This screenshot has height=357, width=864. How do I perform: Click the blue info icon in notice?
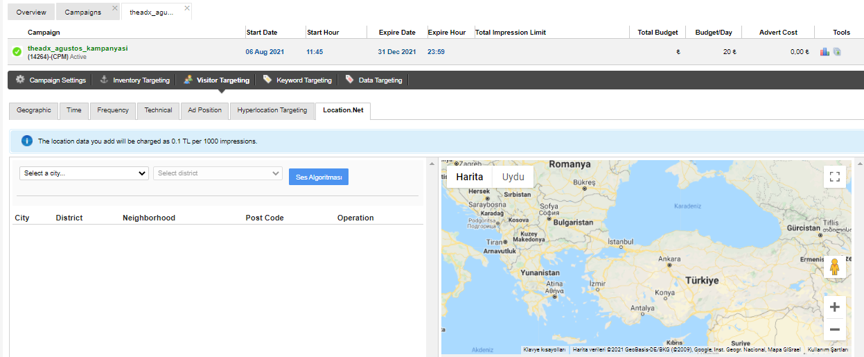pos(27,141)
